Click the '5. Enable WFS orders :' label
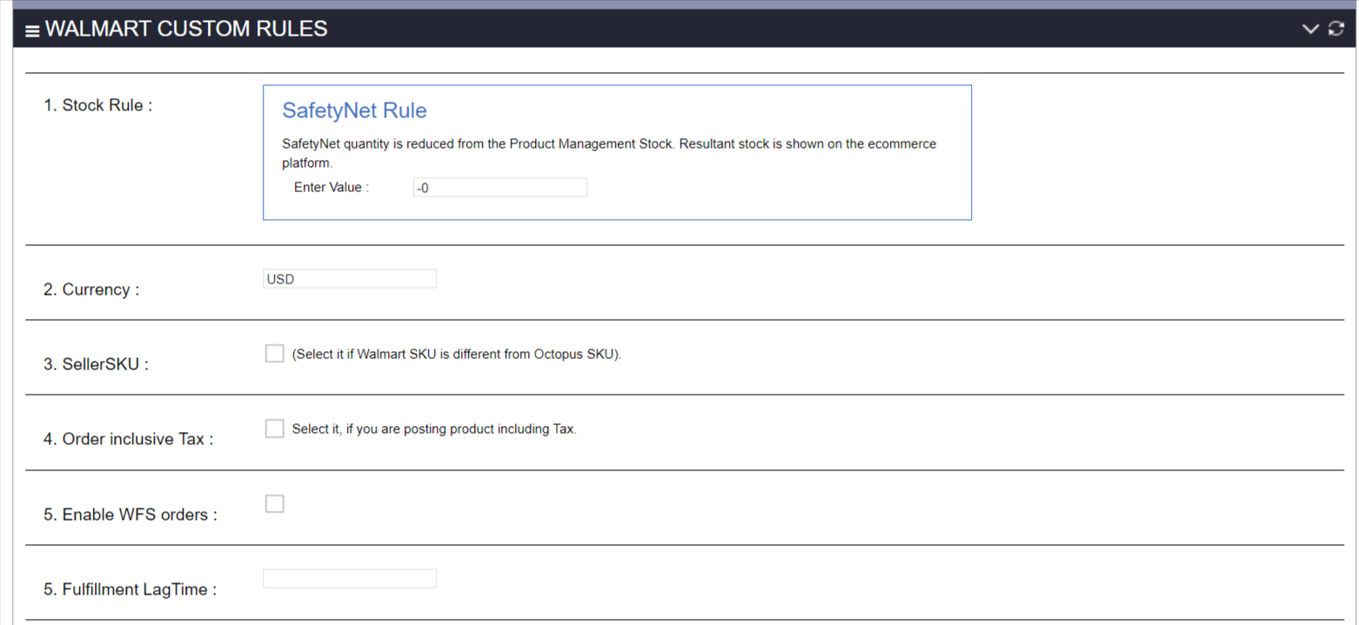Image resolution: width=1359 pixels, height=625 pixels. [131, 515]
